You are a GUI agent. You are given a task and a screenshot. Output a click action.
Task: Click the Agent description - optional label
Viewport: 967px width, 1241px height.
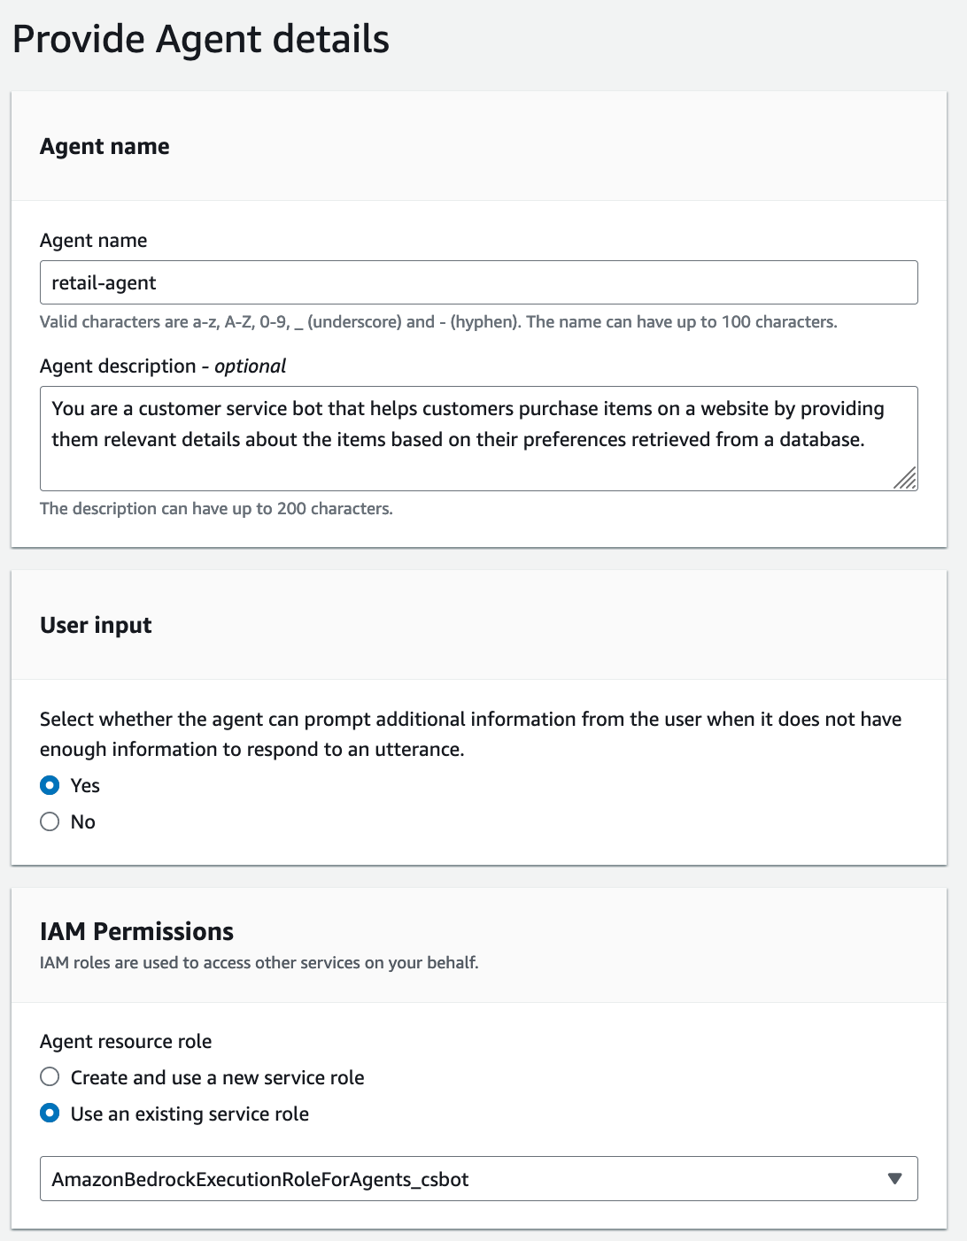[x=163, y=366]
